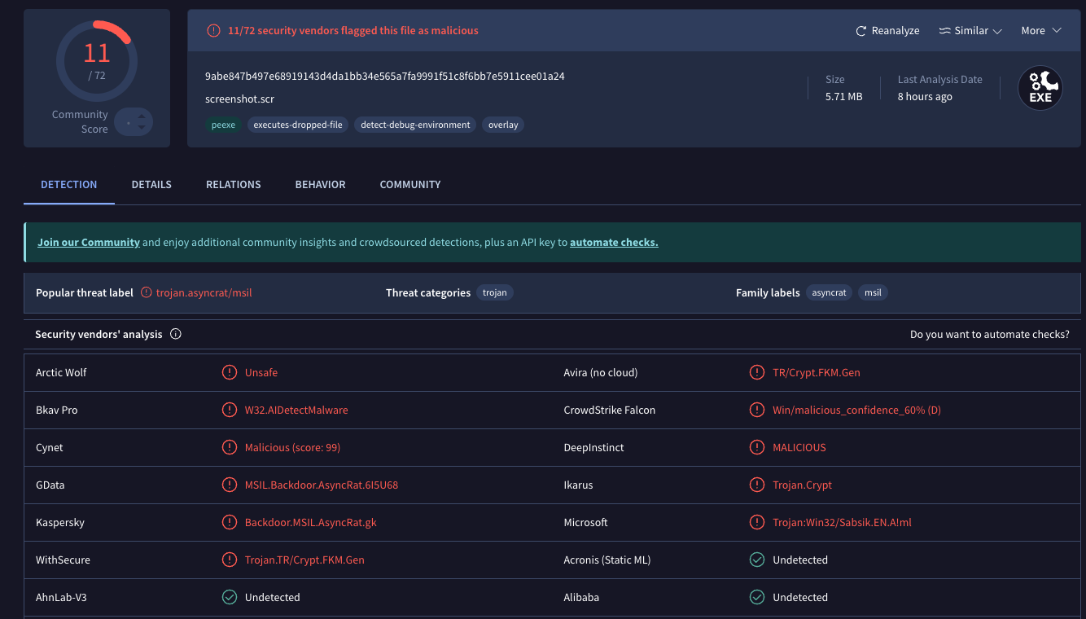Open the More dropdown menu
The width and height of the screenshot is (1086, 619).
[1041, 31]
